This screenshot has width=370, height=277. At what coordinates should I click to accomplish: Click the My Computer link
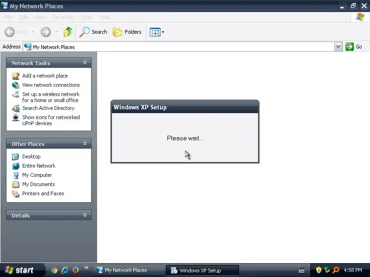pos(37,175)
